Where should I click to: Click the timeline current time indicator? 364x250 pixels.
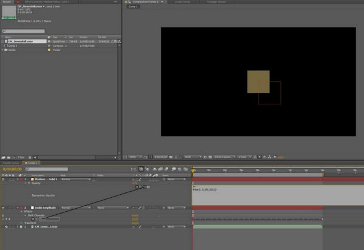coord(192,171)
